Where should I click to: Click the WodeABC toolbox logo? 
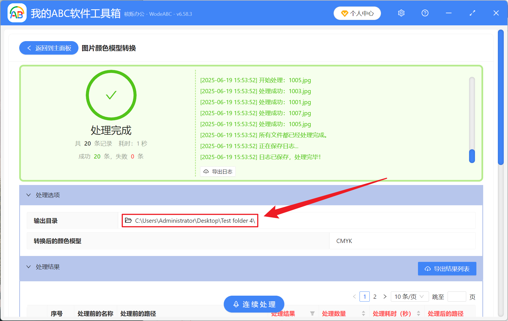17,13
